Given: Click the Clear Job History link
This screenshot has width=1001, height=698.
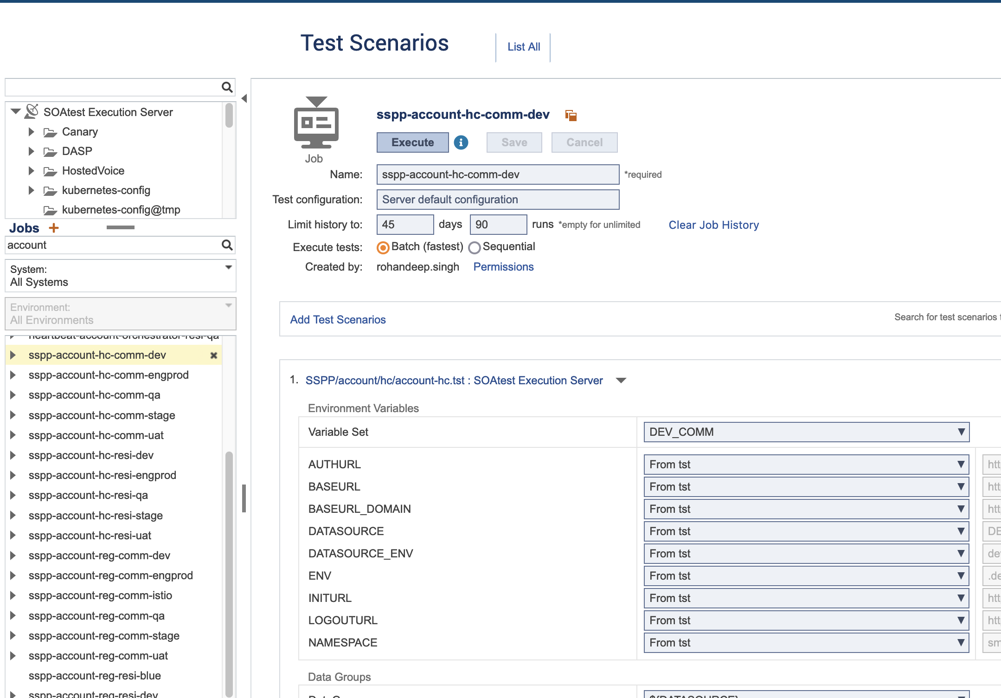Looking at the screenshot, I should (713, 225).
